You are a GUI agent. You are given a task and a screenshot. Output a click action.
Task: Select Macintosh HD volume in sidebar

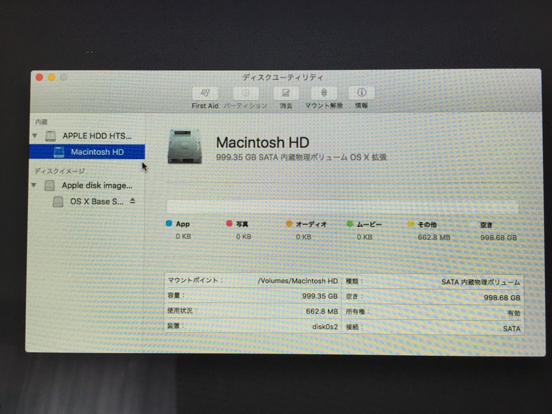(x=87, y=151)
